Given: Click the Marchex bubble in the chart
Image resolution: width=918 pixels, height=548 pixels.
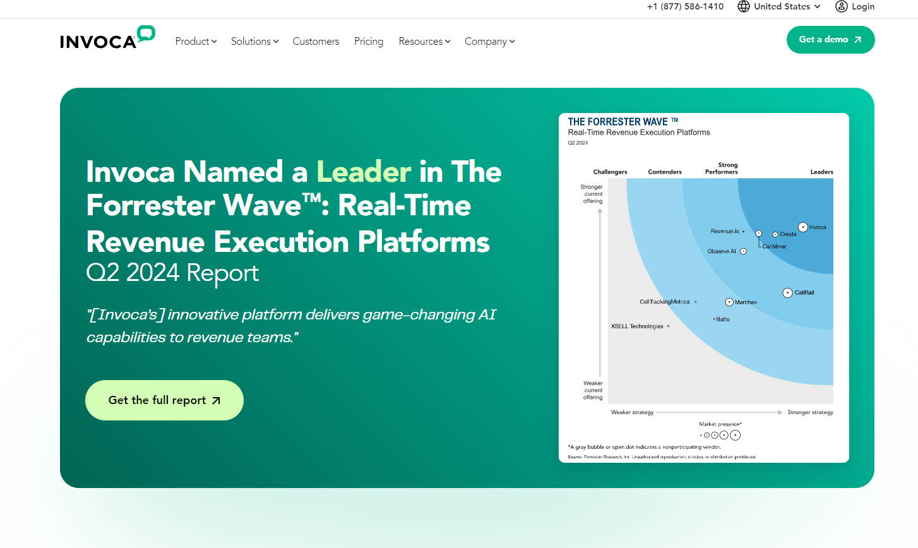Looking at the screenshot, I should coord(729,302).
